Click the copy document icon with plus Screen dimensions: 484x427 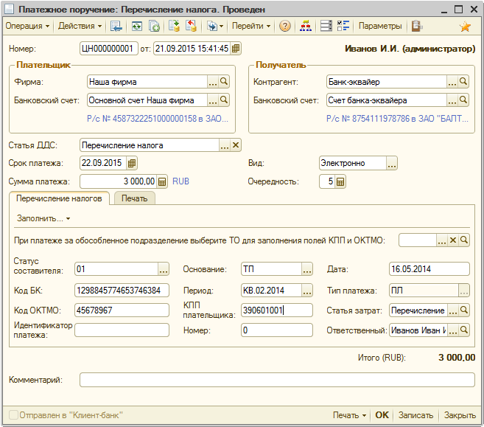(x=154, y=26)
